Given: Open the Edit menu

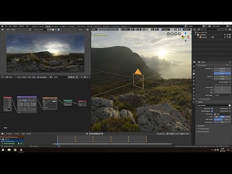Looking at the screenshot, I should 10,26.
